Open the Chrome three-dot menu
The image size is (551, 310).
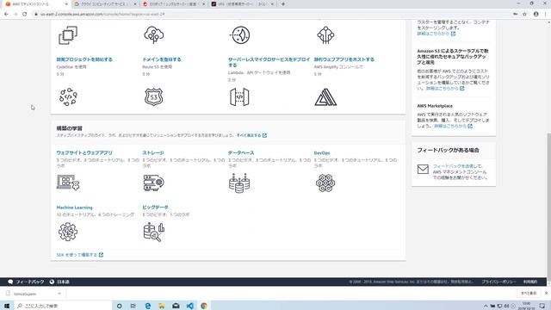(x=546, y=14)
